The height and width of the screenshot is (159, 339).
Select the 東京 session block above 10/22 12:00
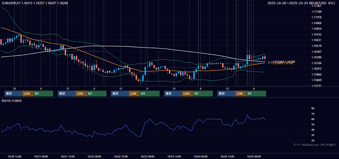[x=120, y=94]
